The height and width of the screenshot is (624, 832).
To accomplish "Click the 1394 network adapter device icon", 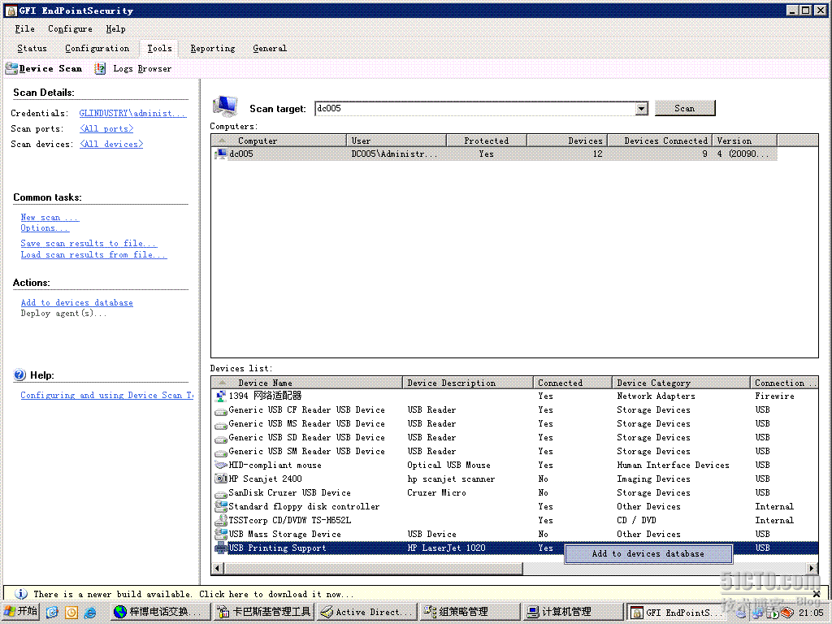I will click(221, 396).
